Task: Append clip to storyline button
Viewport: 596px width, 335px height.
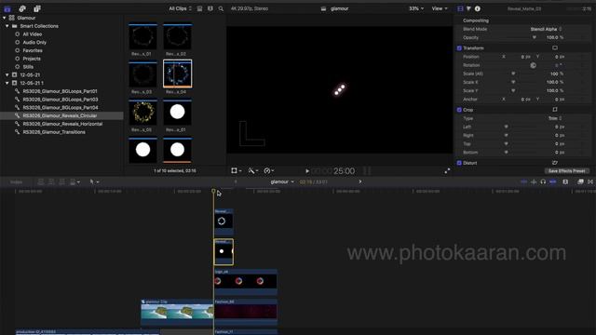Action: click(61, 182)
